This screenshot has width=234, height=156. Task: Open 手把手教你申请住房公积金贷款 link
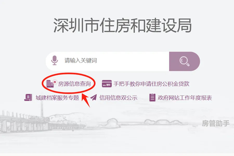click(x=151, y=84)
